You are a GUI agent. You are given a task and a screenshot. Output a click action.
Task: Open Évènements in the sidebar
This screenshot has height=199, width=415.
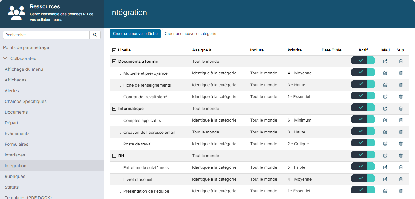[x=17, y=133]
